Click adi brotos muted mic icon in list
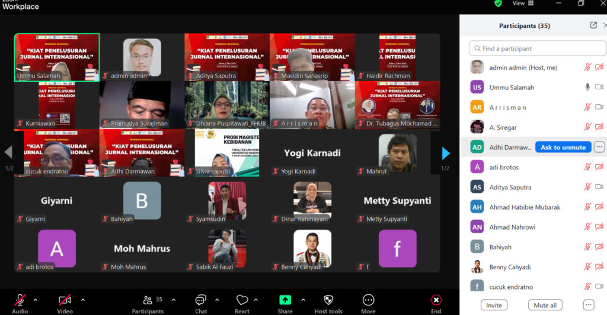This screenshot has width=607, height=315. 587,167
